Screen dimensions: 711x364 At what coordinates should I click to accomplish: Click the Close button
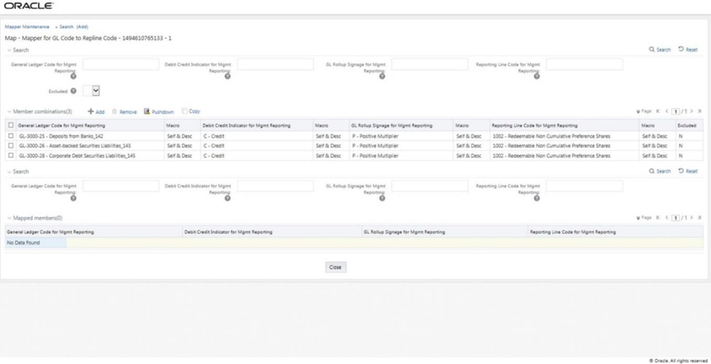pyautogui.click(x=335, y=267)
